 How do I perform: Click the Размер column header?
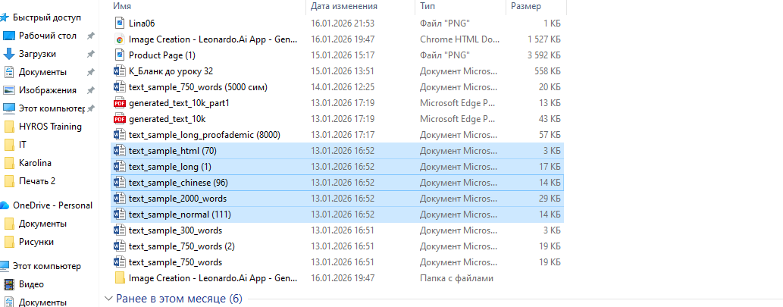pos(526,6)
